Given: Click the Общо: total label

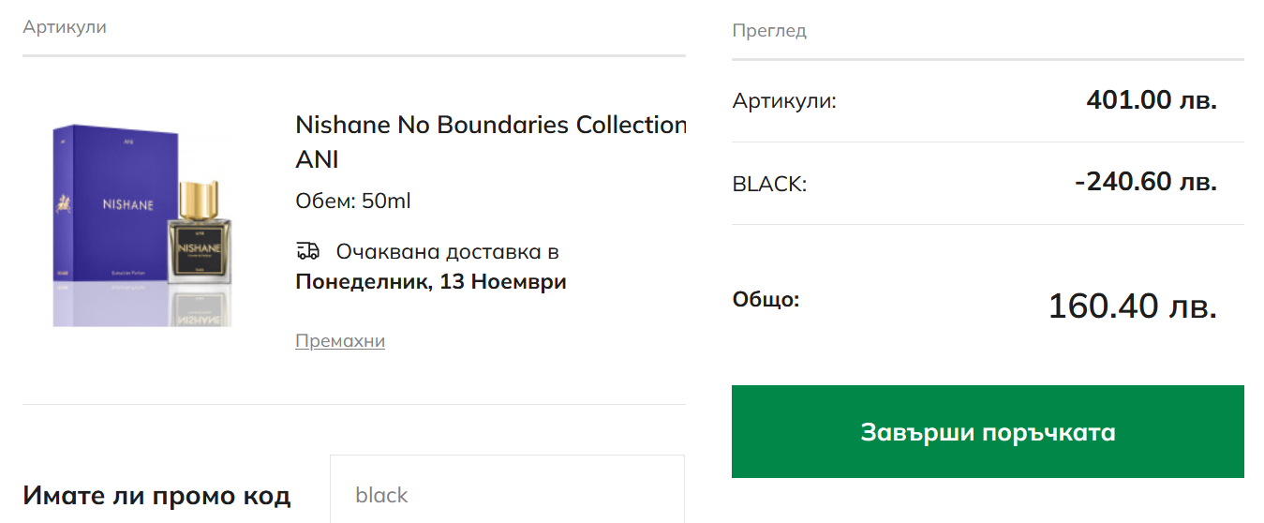Looking at the screenshot, I should pos(766,300).
